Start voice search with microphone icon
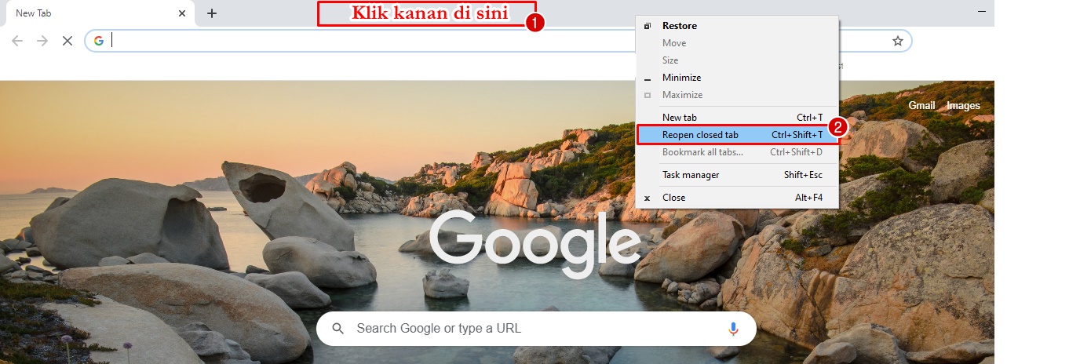1069x364 pixels. (x=733, y=329)
